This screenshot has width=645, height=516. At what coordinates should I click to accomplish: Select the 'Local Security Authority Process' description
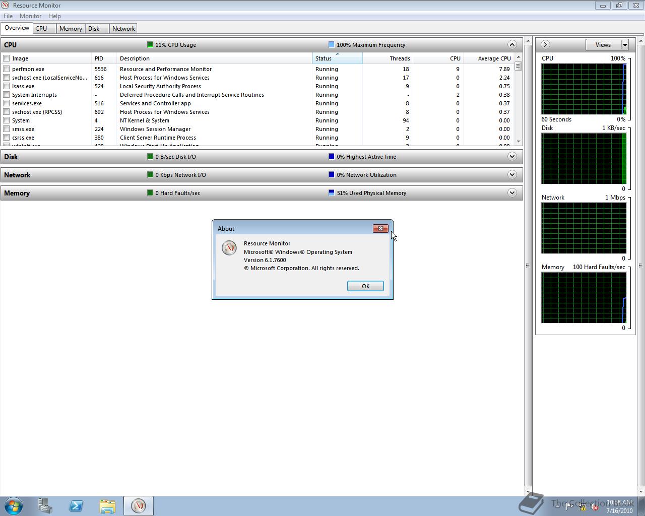pos(160,86)
